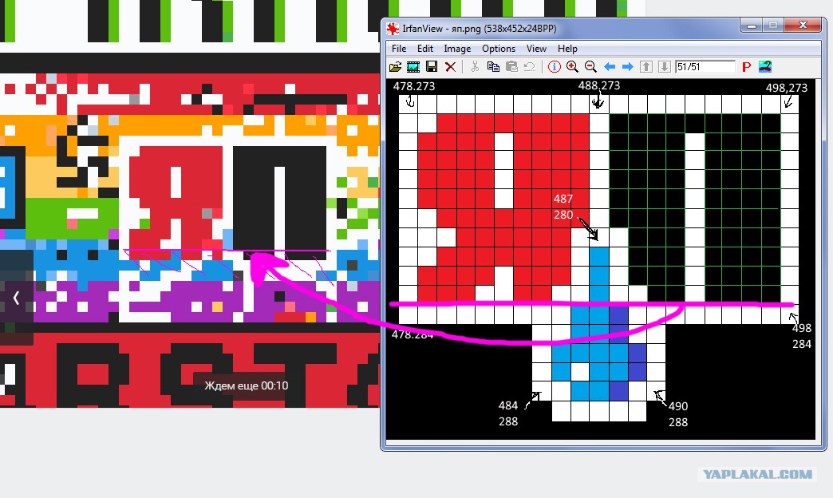Open the Edit menu

(425, 49)
